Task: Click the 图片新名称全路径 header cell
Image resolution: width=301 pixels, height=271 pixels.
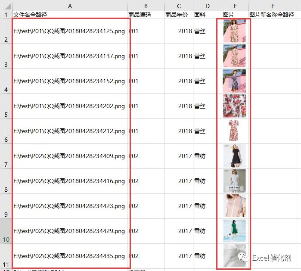Action: (x=273, y=15)
